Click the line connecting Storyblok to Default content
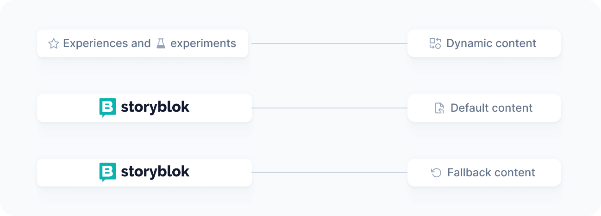Screen dimensions: 601x216 [x=329, y=108]
